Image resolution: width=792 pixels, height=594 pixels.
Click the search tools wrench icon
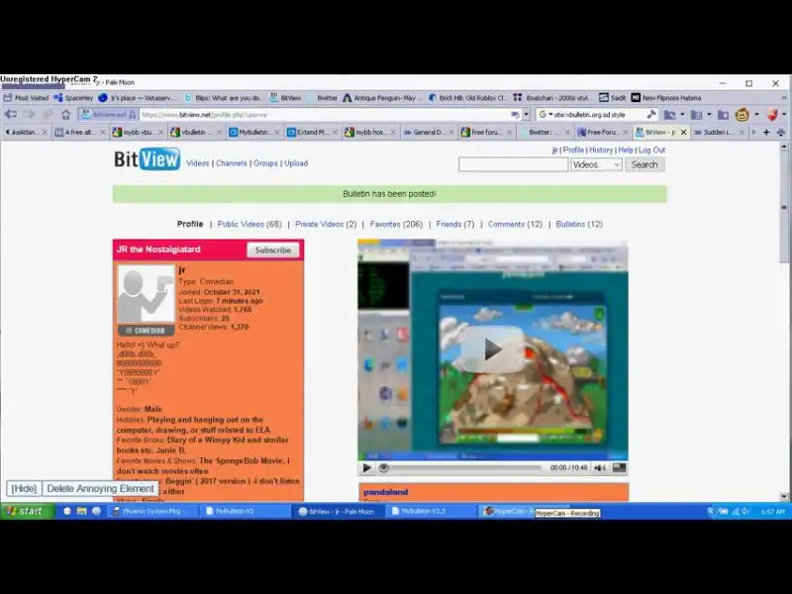651,115
